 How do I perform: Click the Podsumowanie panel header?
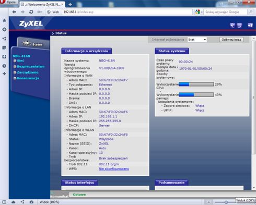[171, 183]
